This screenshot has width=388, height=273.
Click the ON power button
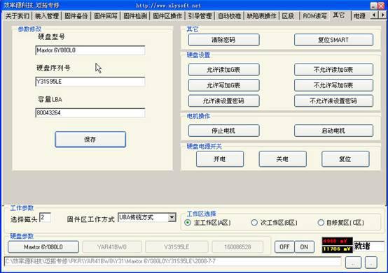click(x=305, y=247)
